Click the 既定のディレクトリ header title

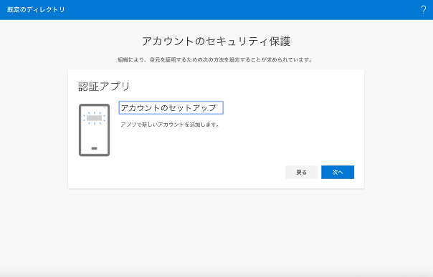click(36, 9)
